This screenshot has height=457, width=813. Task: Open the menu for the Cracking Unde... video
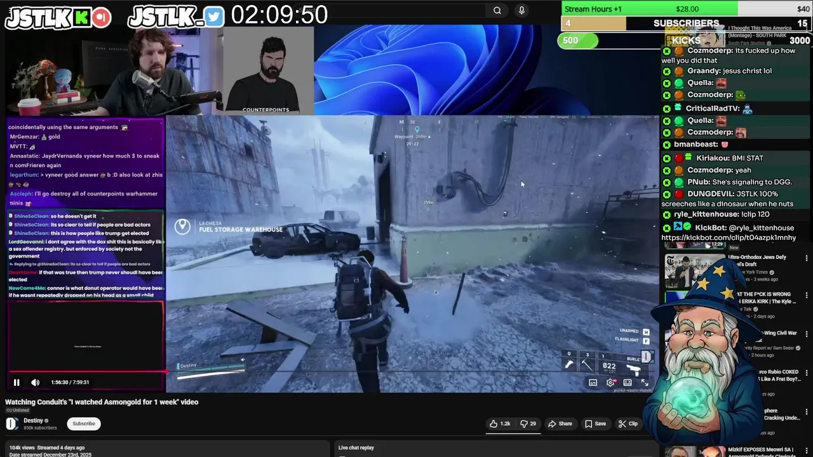(807, 411)
